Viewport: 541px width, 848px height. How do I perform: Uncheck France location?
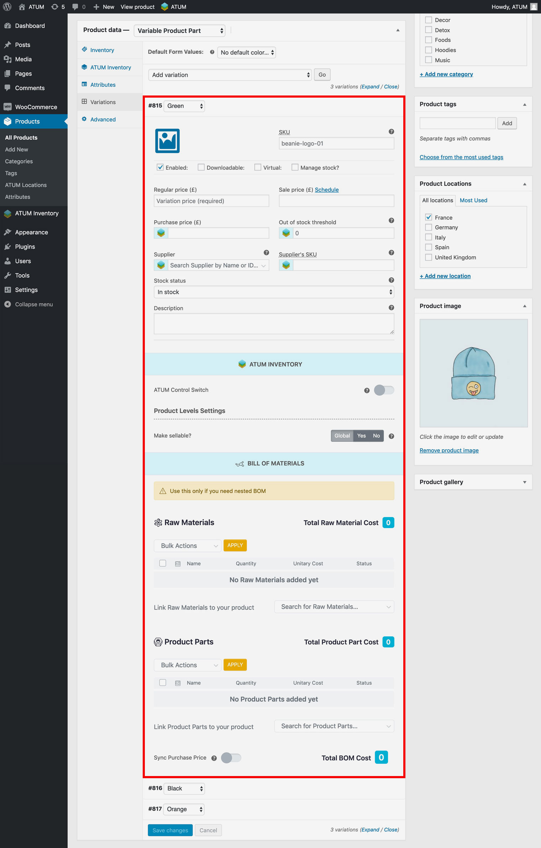pos(429,217)
